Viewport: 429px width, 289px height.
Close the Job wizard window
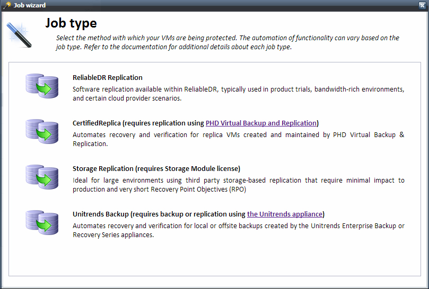click(x=422, y=5)
